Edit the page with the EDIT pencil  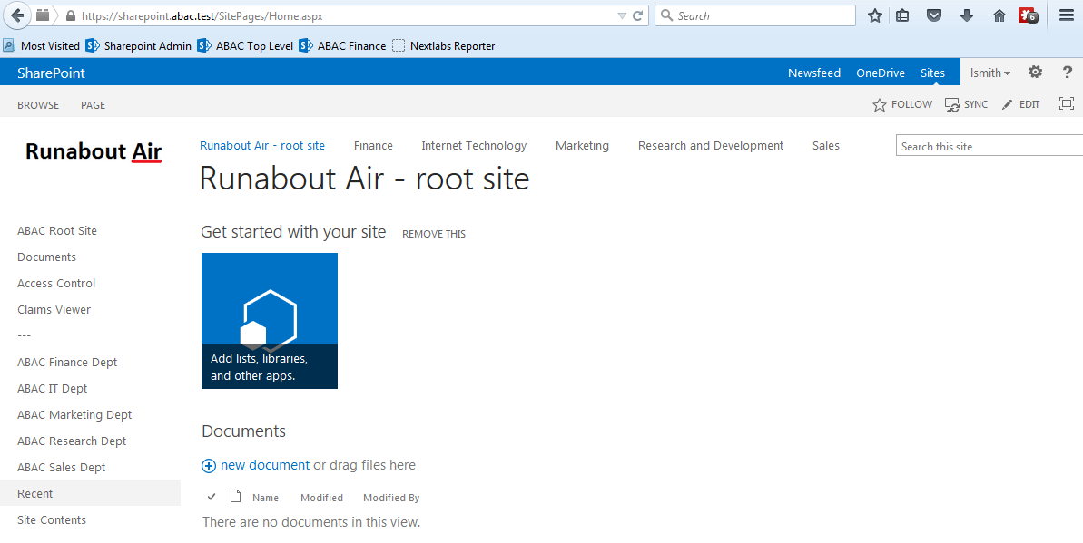pos(1021,104)
